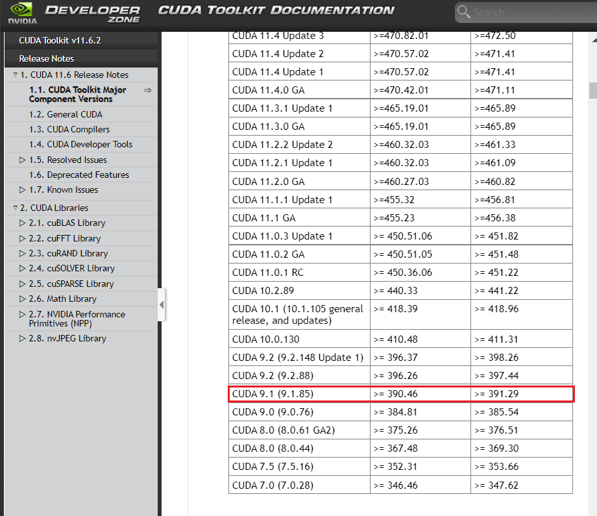The width and height of the screenshot is (597, 516).
Task: Click the search magnifier icon
Action: tap(463, 12)
